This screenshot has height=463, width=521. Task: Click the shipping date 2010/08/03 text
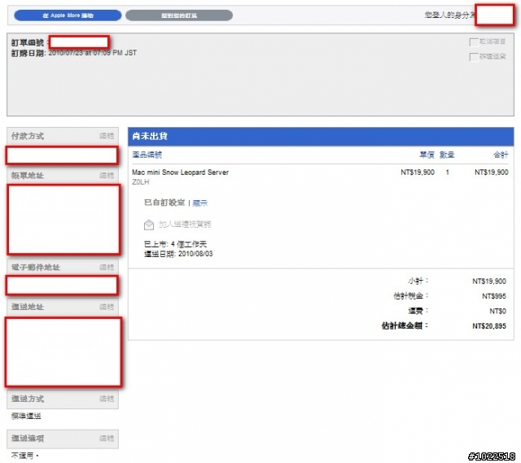[x=195, y=254]
